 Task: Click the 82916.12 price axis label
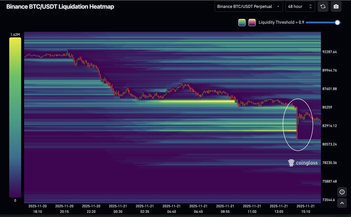tap(330, 126)
